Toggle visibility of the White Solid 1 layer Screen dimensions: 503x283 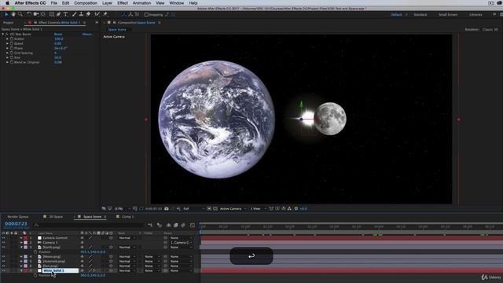pyautogui.click(x=3, y=270)
